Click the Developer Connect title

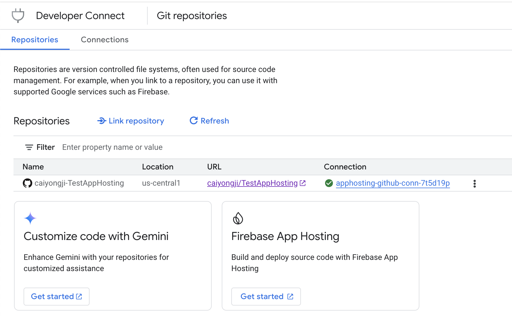pos(80,16)
